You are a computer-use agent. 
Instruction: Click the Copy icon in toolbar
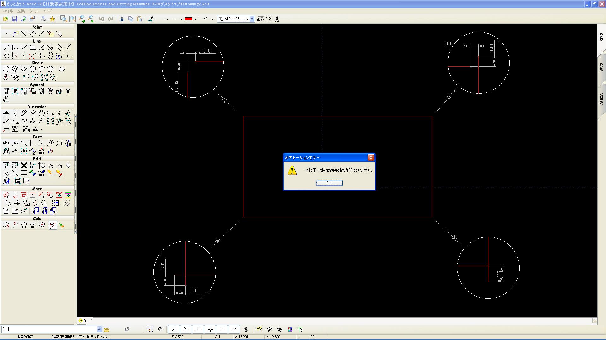tap(131, 19)
